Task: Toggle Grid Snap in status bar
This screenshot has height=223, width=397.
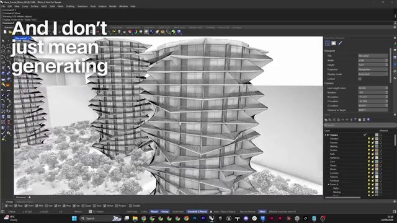Action: pyautogui.click(x=132, y=212)
